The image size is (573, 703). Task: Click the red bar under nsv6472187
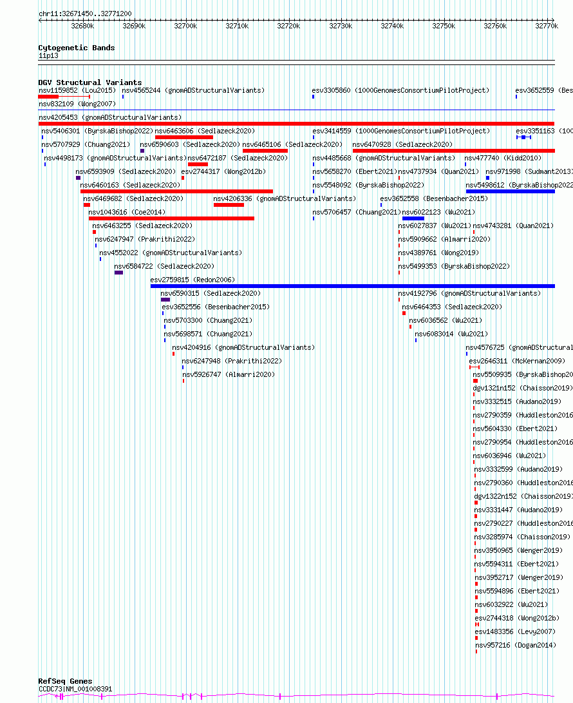(x=198, y=164)
